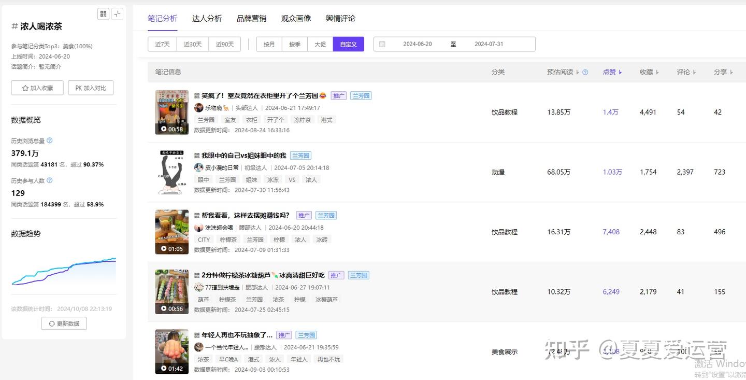Image resolution: width=746 pixels, height=380 pixels.
Task: Select 按季 period option
Action: pos(295,44)
